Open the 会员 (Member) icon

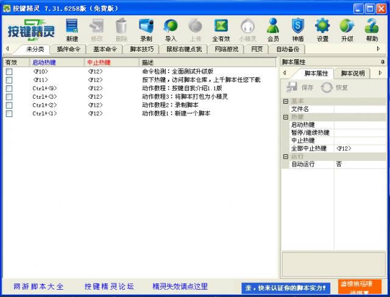pyautogui.click(x=273, y=29)
